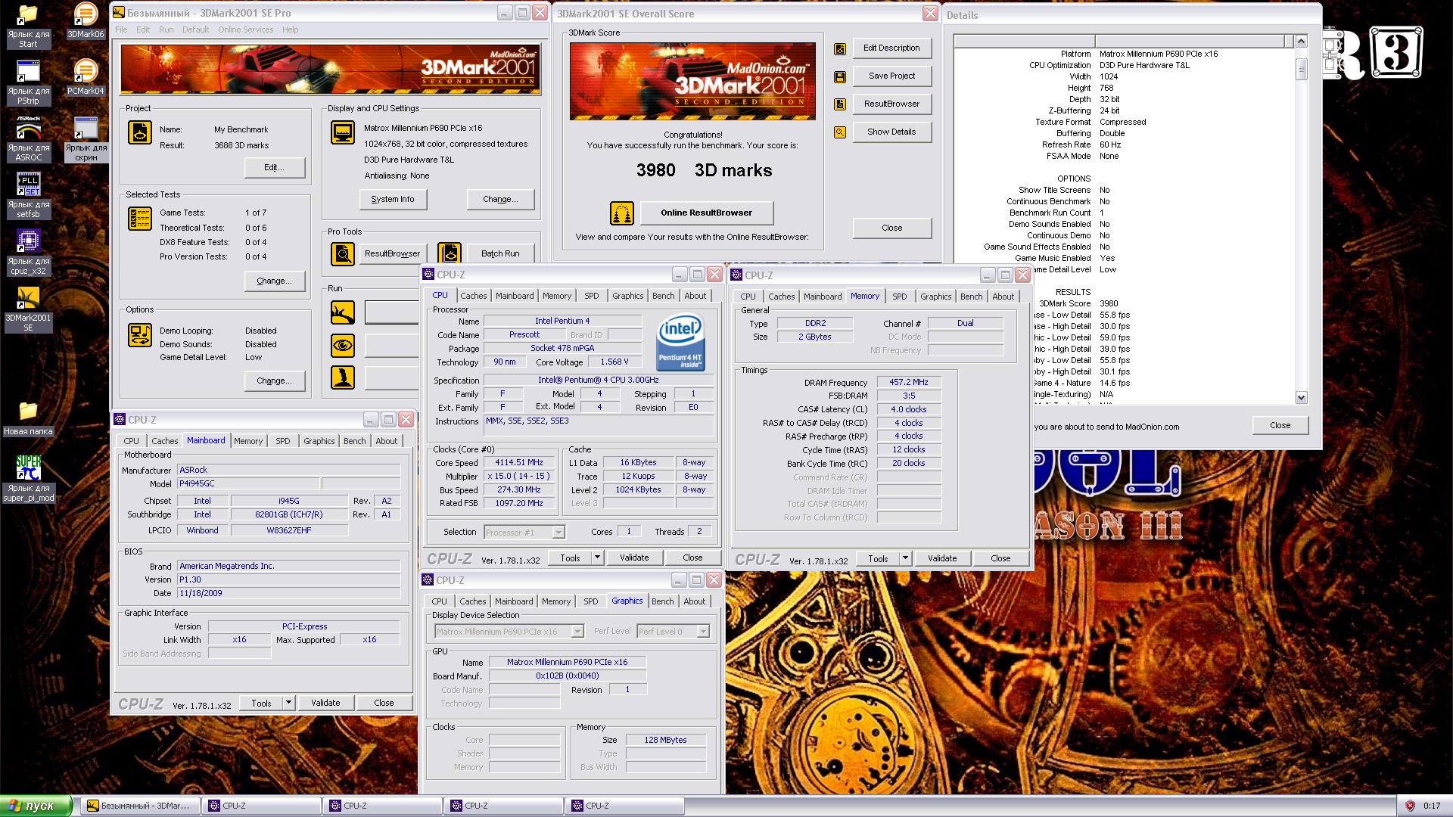The width and height of the screenshot is (1453, 817).
Task: Switch to Bench tab in CPU-Z Mainboard window
Action: point(355,442)
